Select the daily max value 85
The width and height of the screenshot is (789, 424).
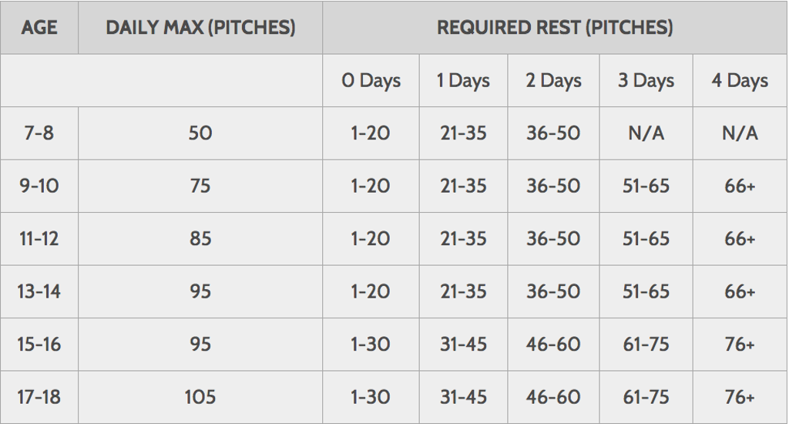pos(200,239)
